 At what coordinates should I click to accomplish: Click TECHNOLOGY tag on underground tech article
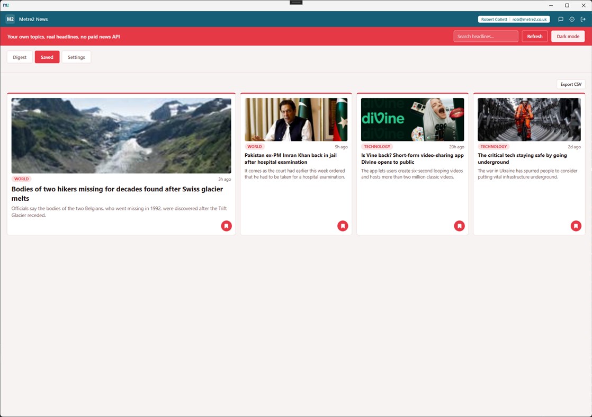494,147
